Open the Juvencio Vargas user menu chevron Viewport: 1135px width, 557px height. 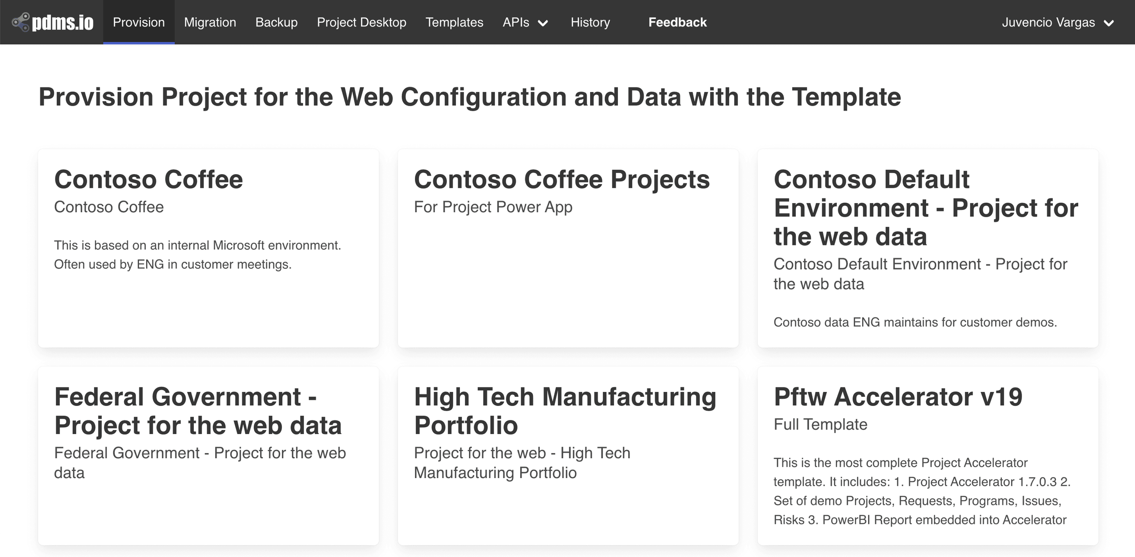point(1109,23)
